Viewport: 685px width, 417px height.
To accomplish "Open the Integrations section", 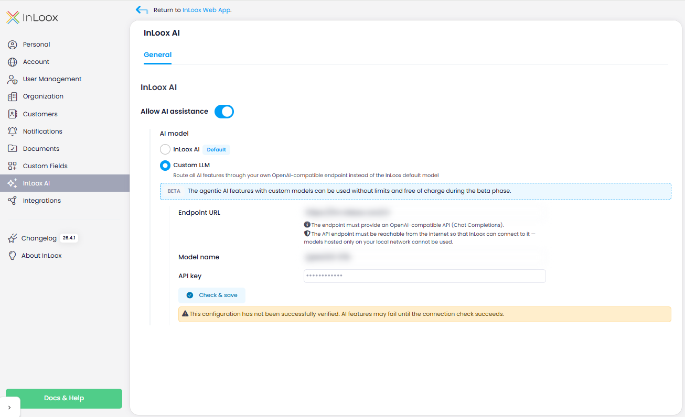I will pos(65,201).
